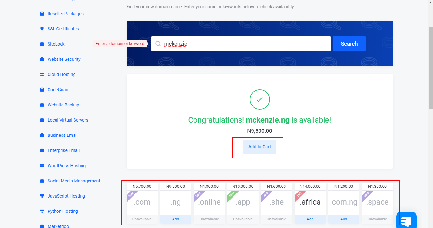
Task: Open Local Virtual Servers link
Action: click(68, 120)
